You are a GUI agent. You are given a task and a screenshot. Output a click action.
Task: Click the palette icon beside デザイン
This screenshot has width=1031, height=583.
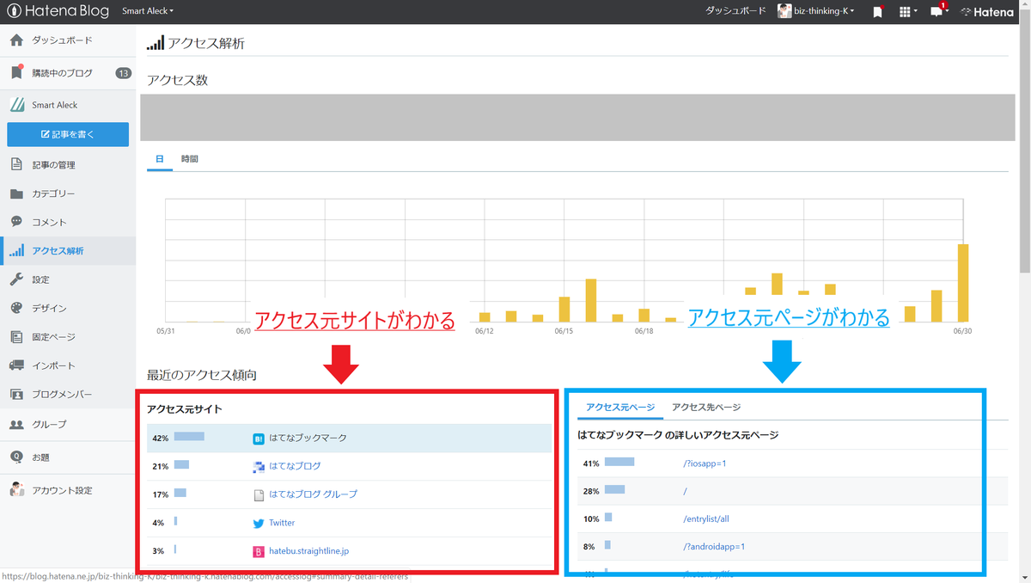coord(16,308)
